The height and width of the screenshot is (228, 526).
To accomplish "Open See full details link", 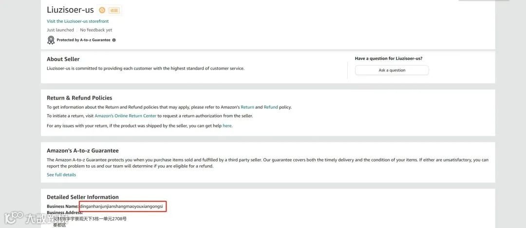I will (x=61, y=175).
